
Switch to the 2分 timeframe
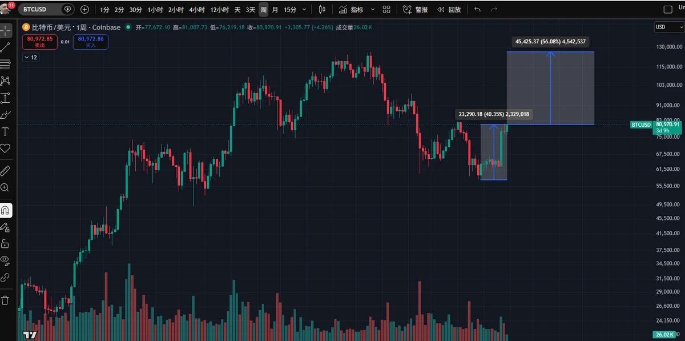pos(119,10)
